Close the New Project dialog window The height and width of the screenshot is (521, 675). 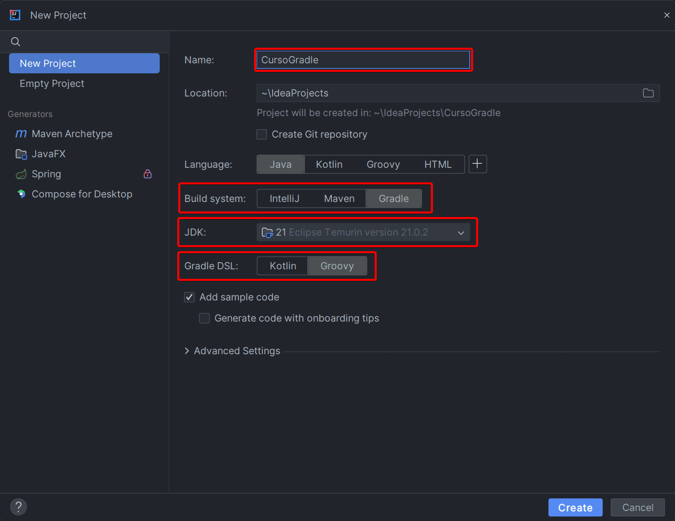point(667,15)
